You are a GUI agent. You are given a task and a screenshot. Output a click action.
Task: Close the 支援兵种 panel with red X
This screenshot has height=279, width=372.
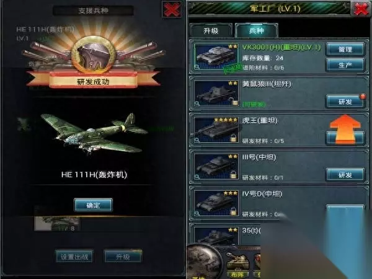pyautogui.click(x=172, y=10)
